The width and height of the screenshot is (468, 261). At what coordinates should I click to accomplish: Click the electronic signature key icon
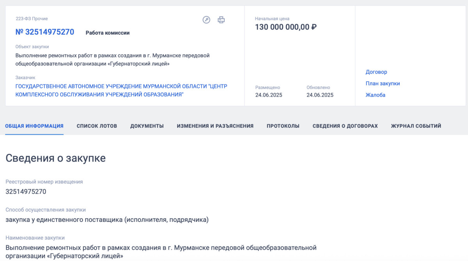click(x=206, y=20)
